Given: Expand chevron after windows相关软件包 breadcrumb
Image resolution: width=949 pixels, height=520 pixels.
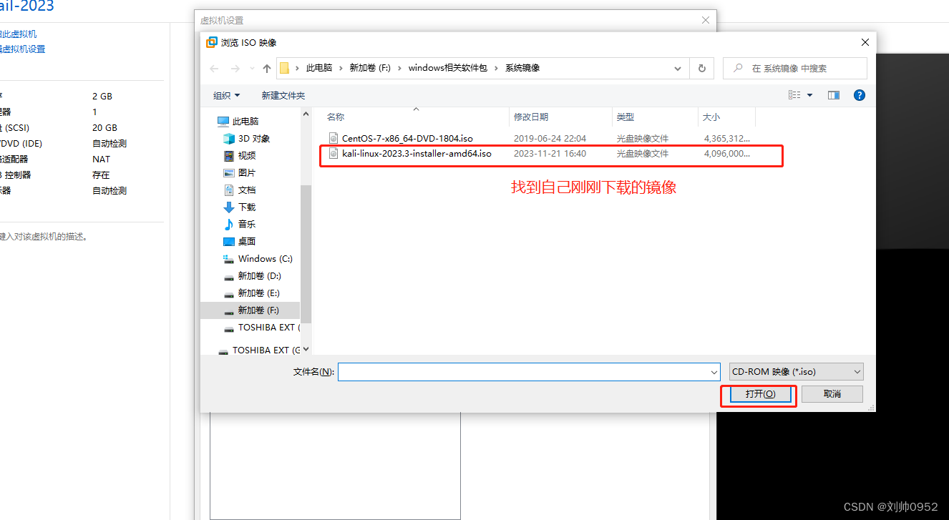Looking at the screenshot, I should tap(496, 68).
